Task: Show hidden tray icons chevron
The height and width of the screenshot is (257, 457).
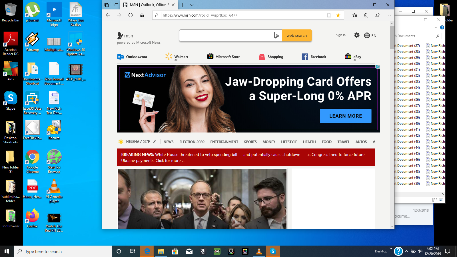Action: click(x=406, y=251)
